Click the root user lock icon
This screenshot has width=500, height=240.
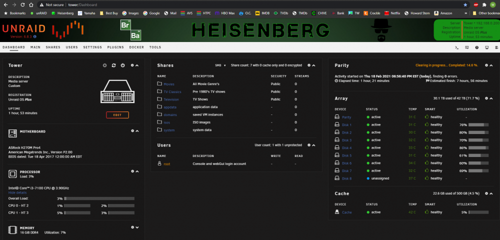click(159, 163)
